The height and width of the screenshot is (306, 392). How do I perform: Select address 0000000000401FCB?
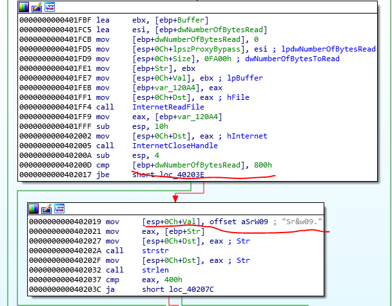[x=55, y=39]
